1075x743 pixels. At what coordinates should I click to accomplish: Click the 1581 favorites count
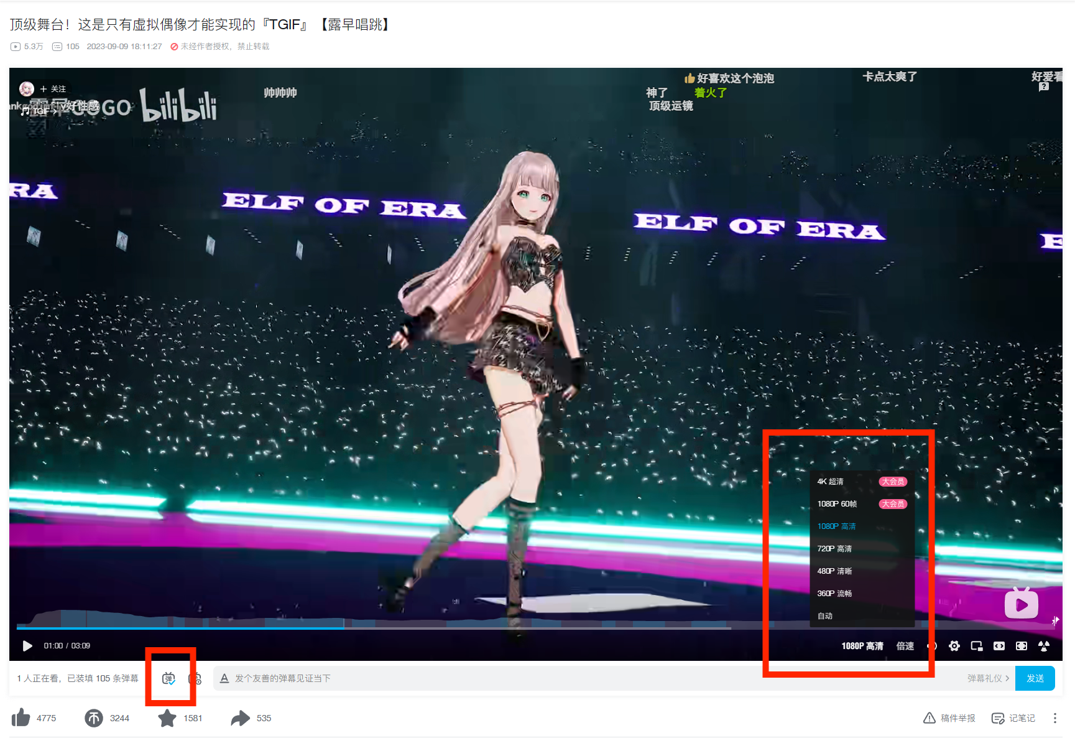(x=193, y=718)
